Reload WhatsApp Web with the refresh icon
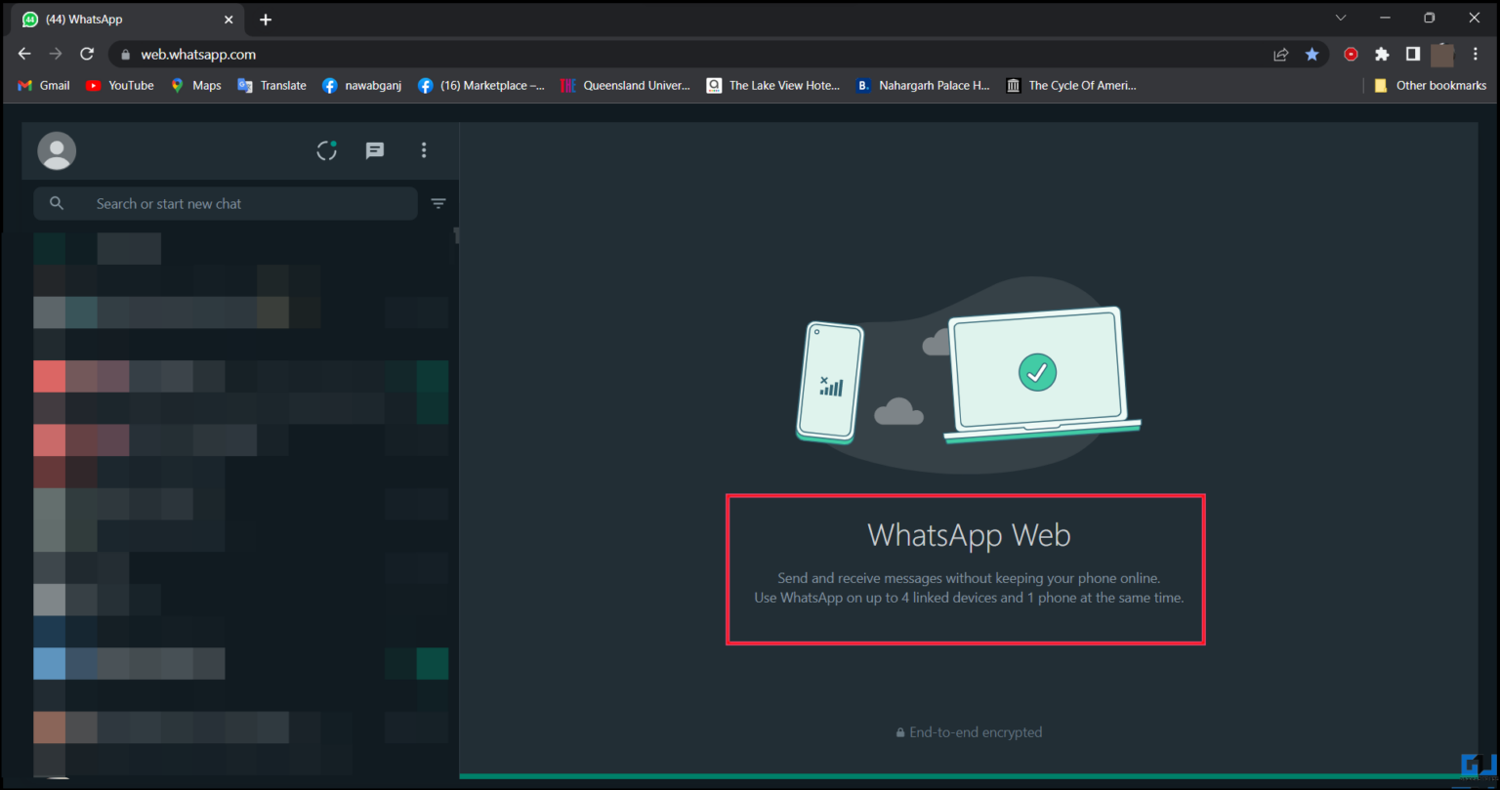1500x790 pixels. click(86, 54)
